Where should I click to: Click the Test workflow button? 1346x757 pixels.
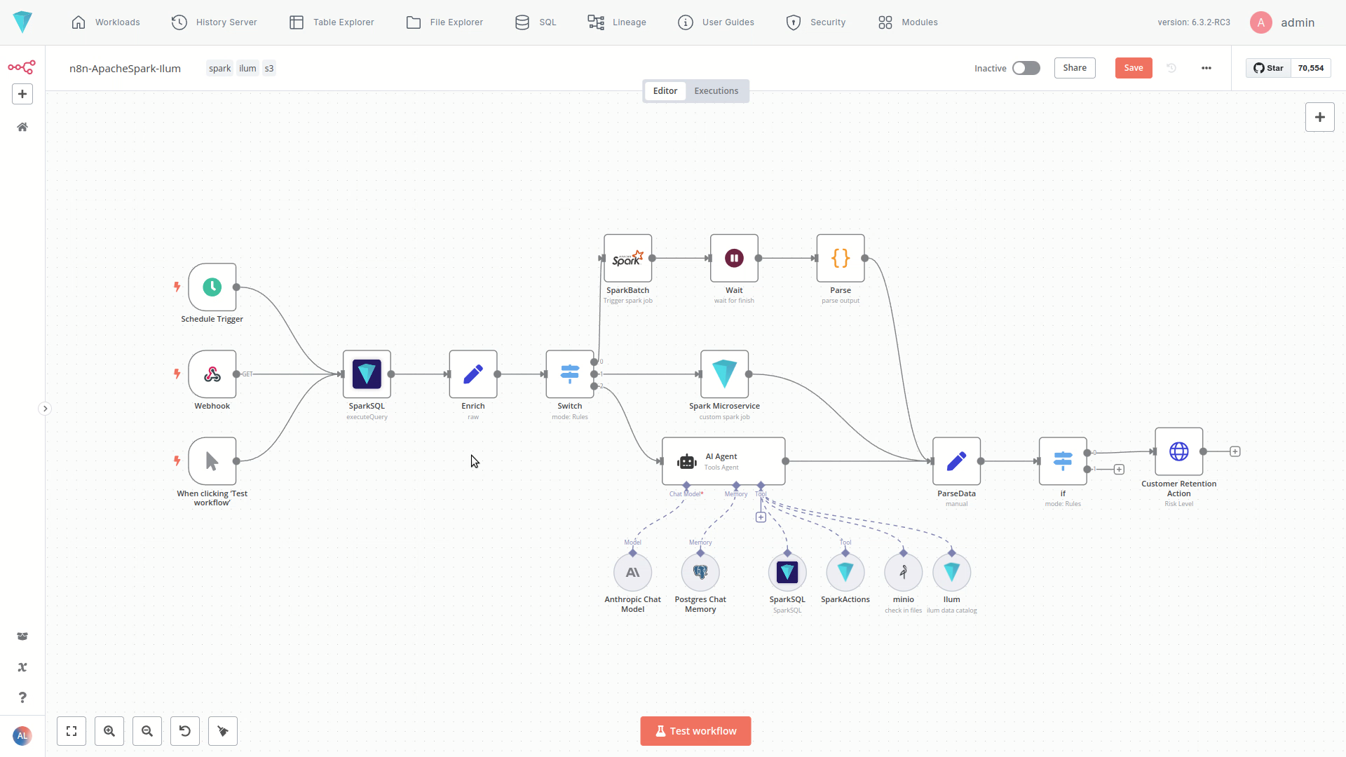point(695,730)
